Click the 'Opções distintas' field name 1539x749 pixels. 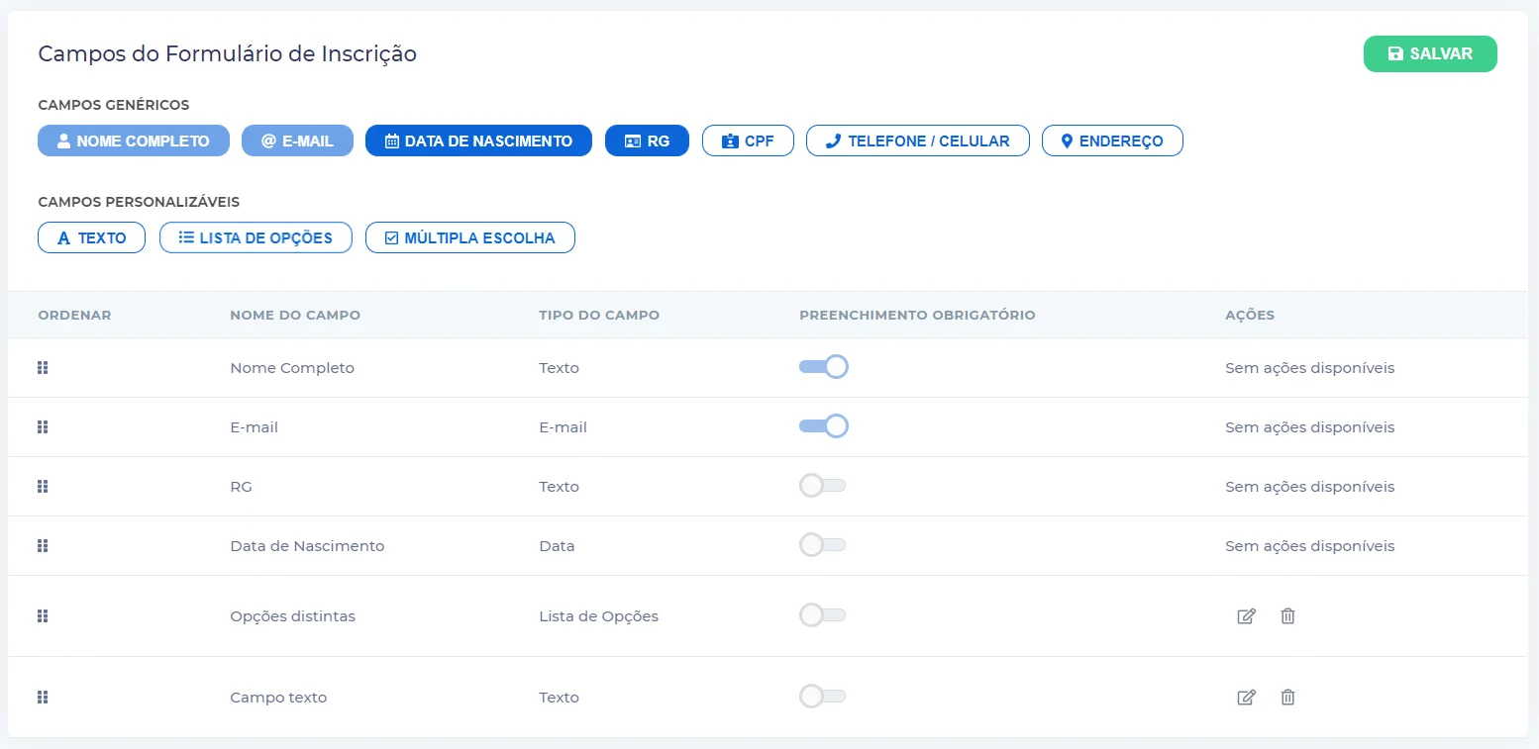292,616
